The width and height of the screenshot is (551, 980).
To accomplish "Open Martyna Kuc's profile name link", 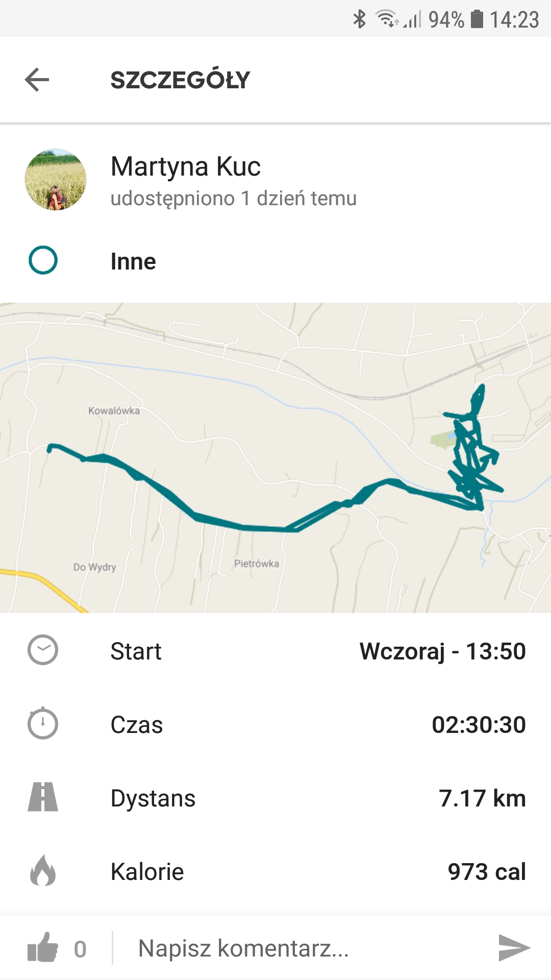I will click(x=186, y=167).
